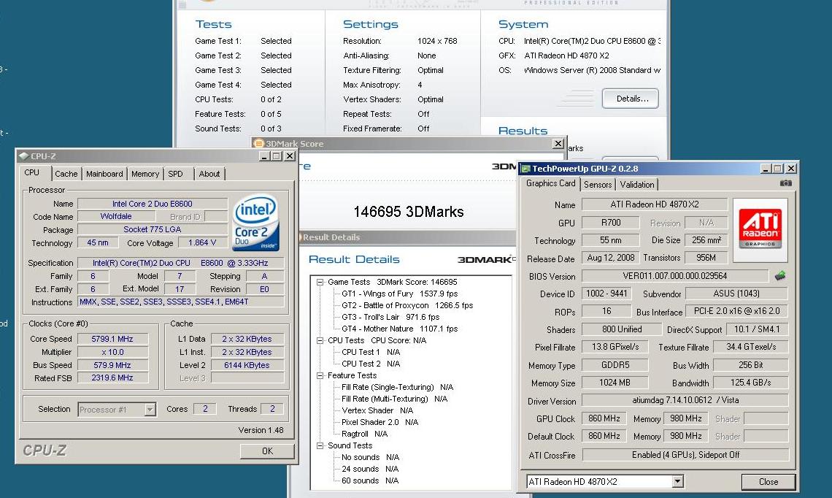Image resolution: width=832 pixels, height=498 pixels.
Task: Click the CPU-Z Name field Intel Core 2 Duo E8600
Action: click(153, 203)
